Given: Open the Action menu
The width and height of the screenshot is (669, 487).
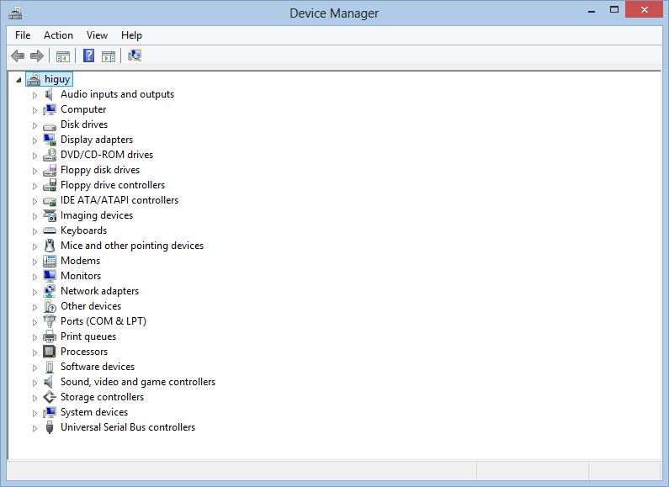Looking at the screenshot, I should [x=58, y=35].
